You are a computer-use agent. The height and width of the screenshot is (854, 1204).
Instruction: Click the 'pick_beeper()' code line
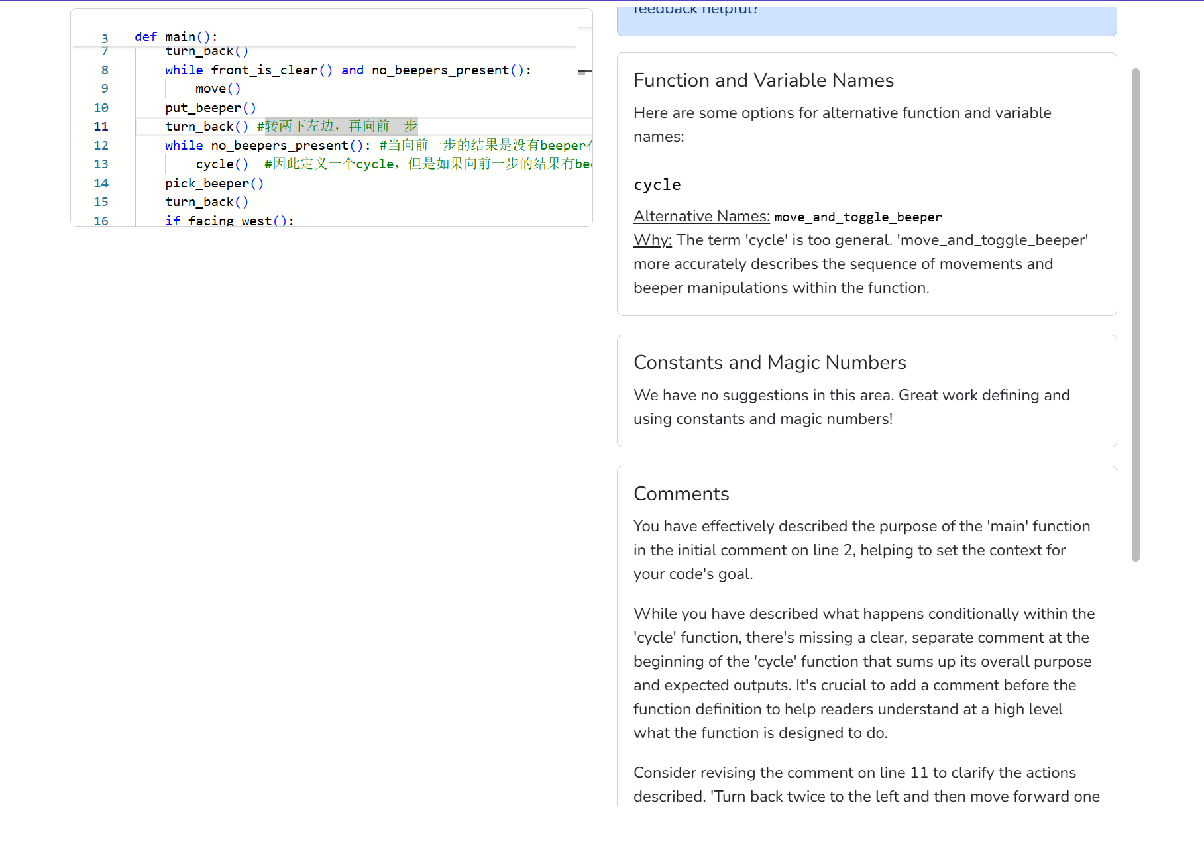[x=215, y=184]
